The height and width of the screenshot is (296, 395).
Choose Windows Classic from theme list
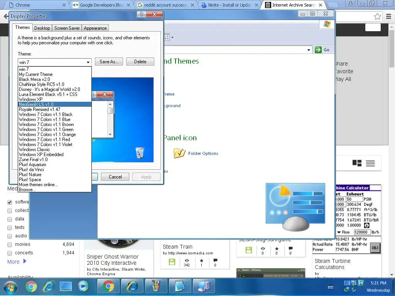[55, 150]
